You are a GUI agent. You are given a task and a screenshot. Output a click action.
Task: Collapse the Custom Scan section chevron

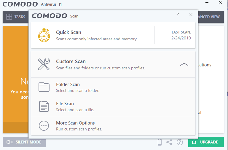pos(184,64)
